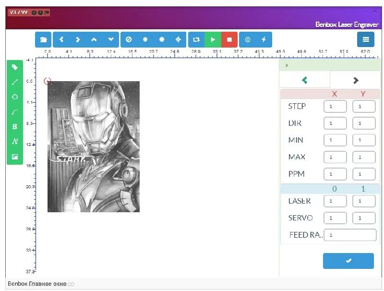Open file with the folder icon
384x291 pixels.
coord(43,39)
